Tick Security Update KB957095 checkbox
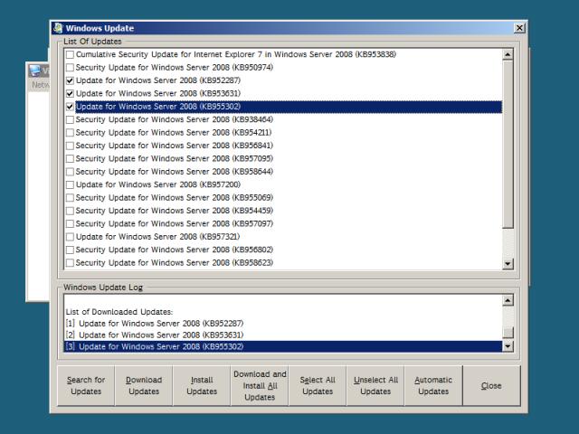Image resolution: width=579 pixels, height=434 pixels. point(70,159)
